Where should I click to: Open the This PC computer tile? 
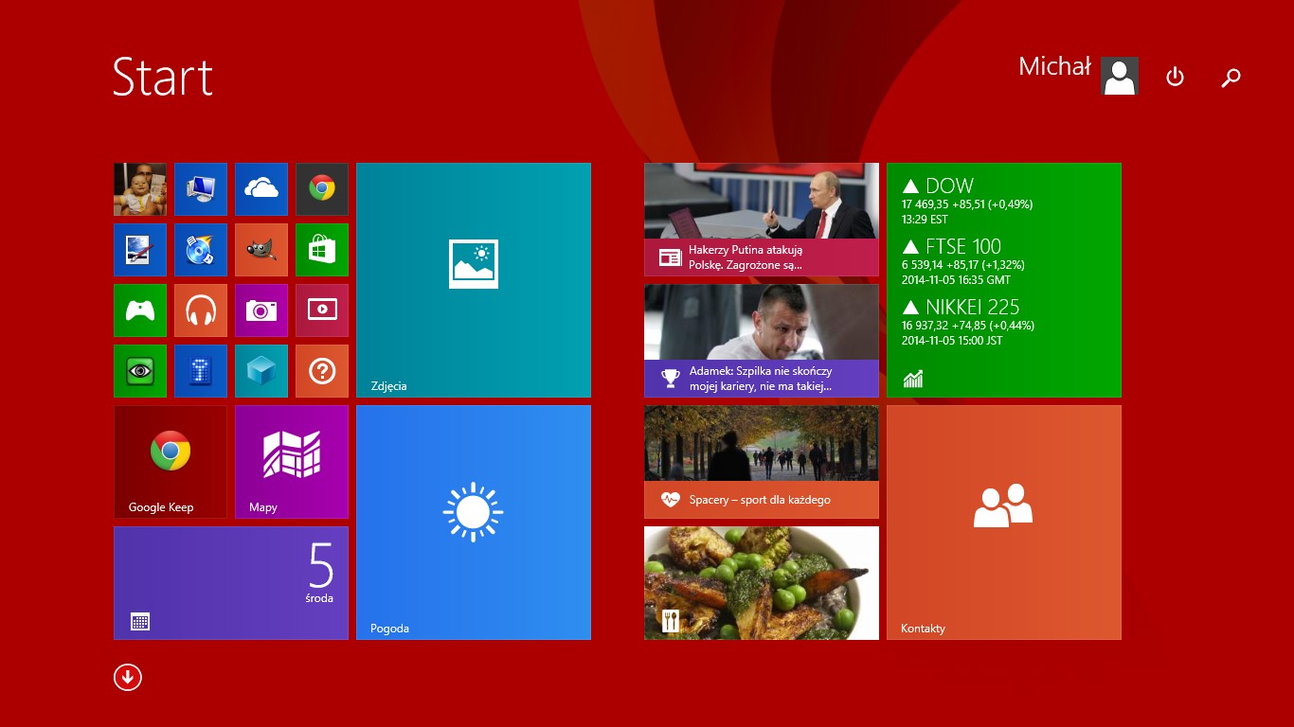point(201,189)
